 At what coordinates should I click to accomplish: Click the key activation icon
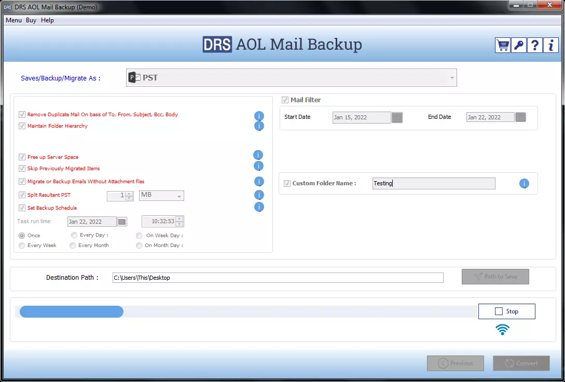pos(518,45)
